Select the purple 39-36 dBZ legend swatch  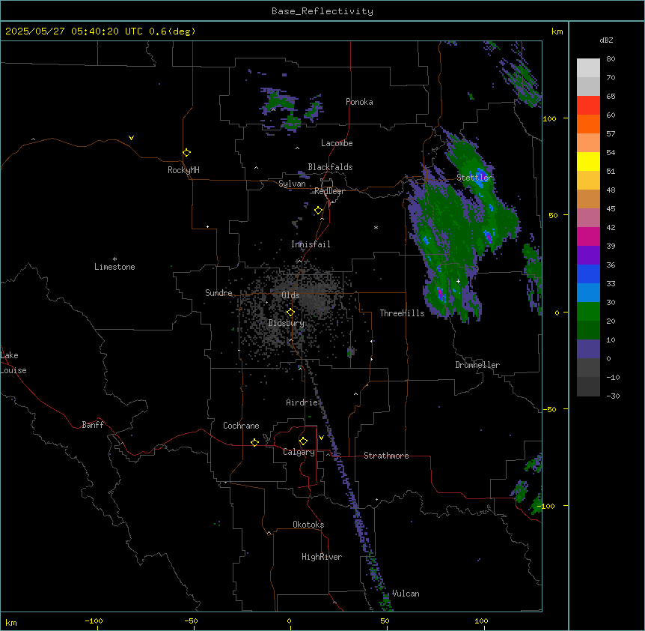588,256
